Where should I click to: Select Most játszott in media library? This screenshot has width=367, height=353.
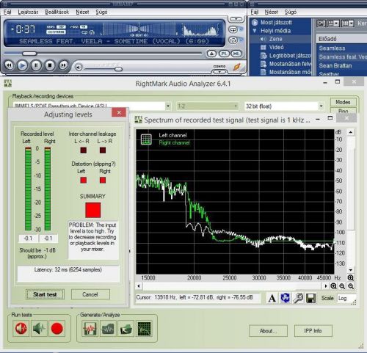pyautogui.click(x=276, y=23)
